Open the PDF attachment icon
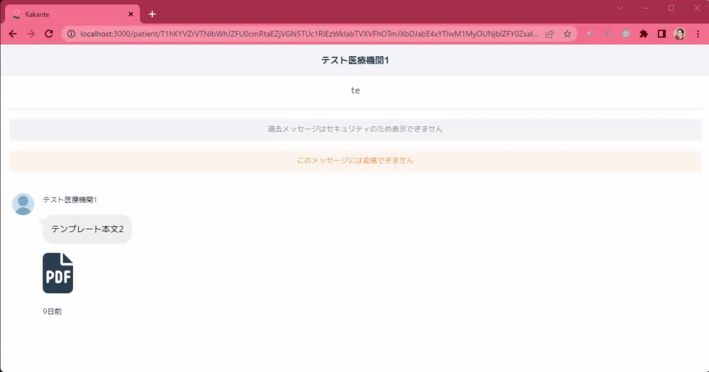 (58, 273)
